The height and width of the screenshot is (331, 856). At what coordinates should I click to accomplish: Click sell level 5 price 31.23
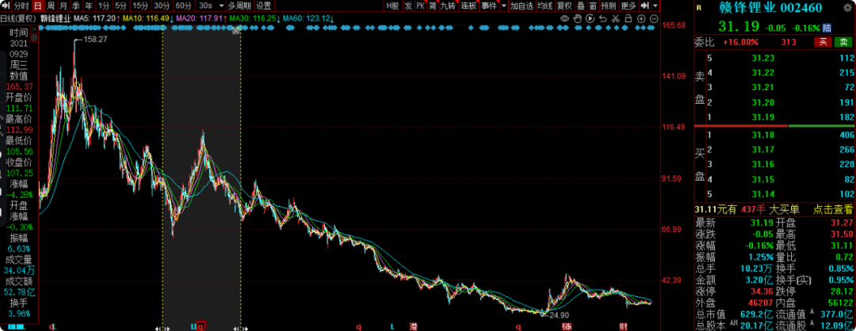[x=762, y=59]
